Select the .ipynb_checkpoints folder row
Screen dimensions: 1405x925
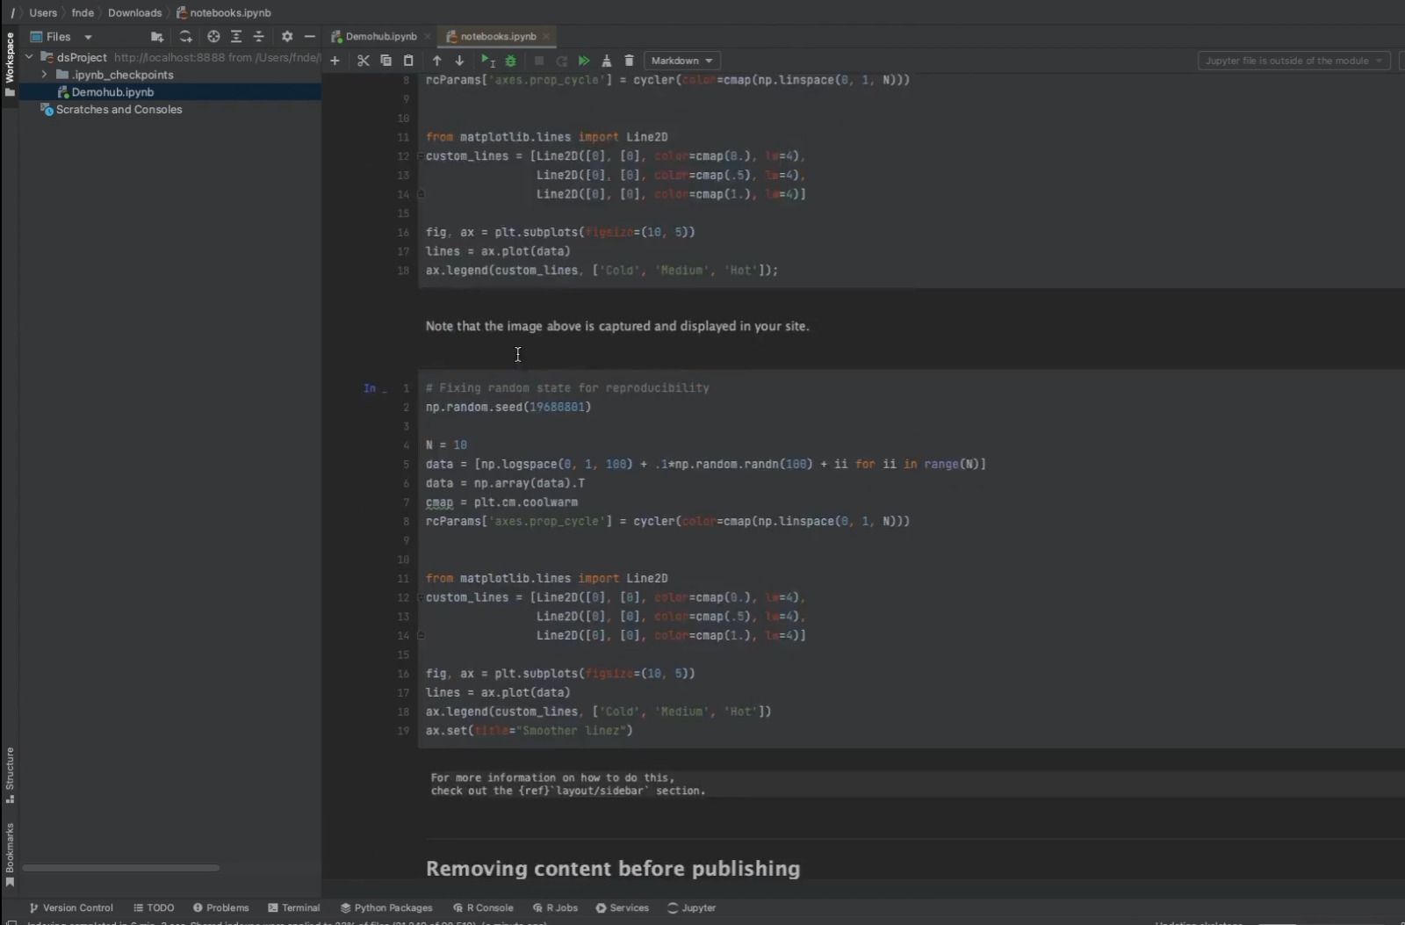coord(169,75)
